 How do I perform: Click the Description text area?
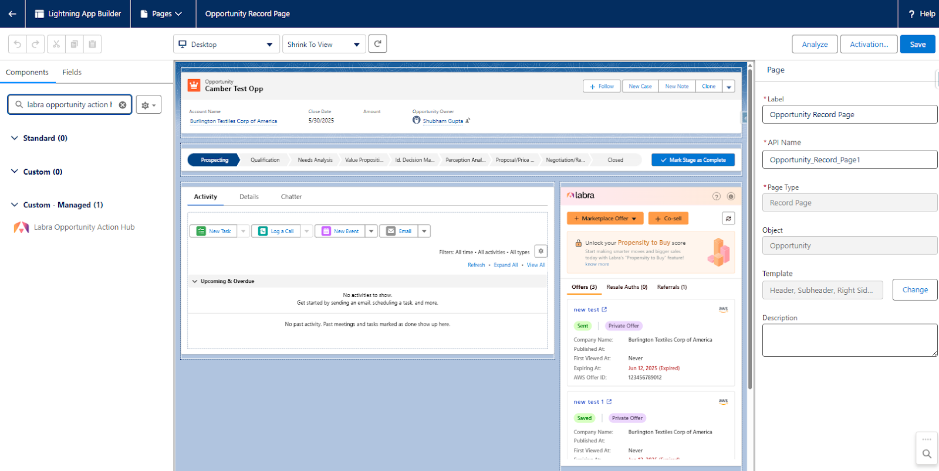pyautogui.click(x=850, y=340)
